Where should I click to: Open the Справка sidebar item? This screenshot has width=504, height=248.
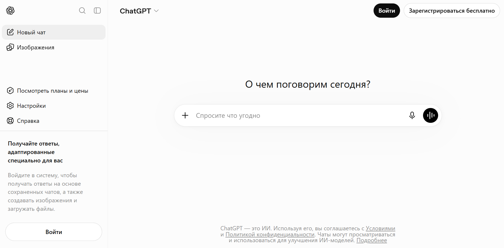click(54, 121)
